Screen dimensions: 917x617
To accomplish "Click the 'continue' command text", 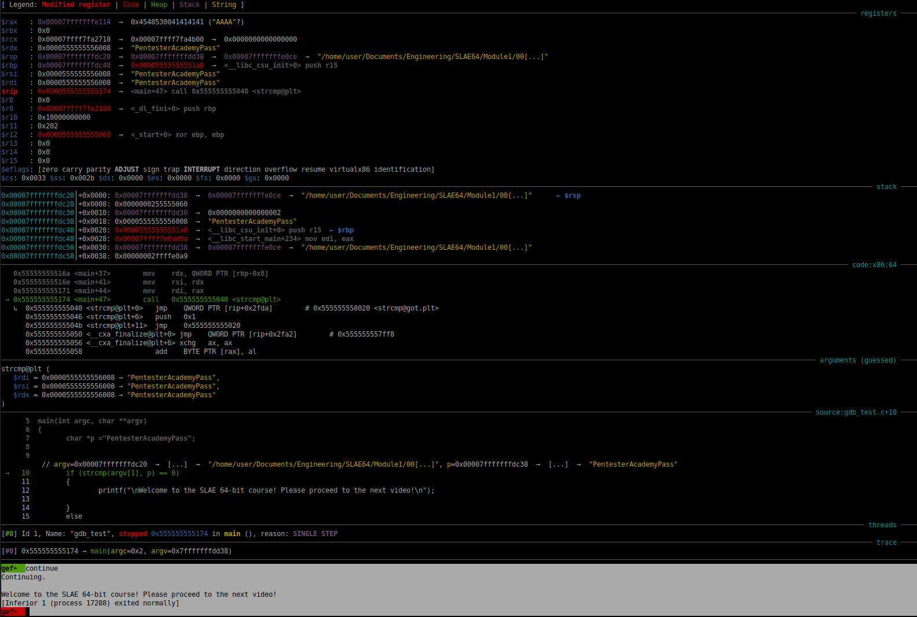I will (x=42, y=568).
